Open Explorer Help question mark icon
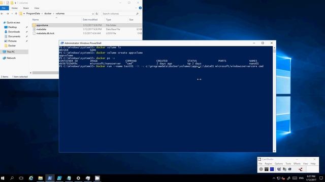Image resolution: width=325 pixels, height=182 pixels. pos(140,8)
